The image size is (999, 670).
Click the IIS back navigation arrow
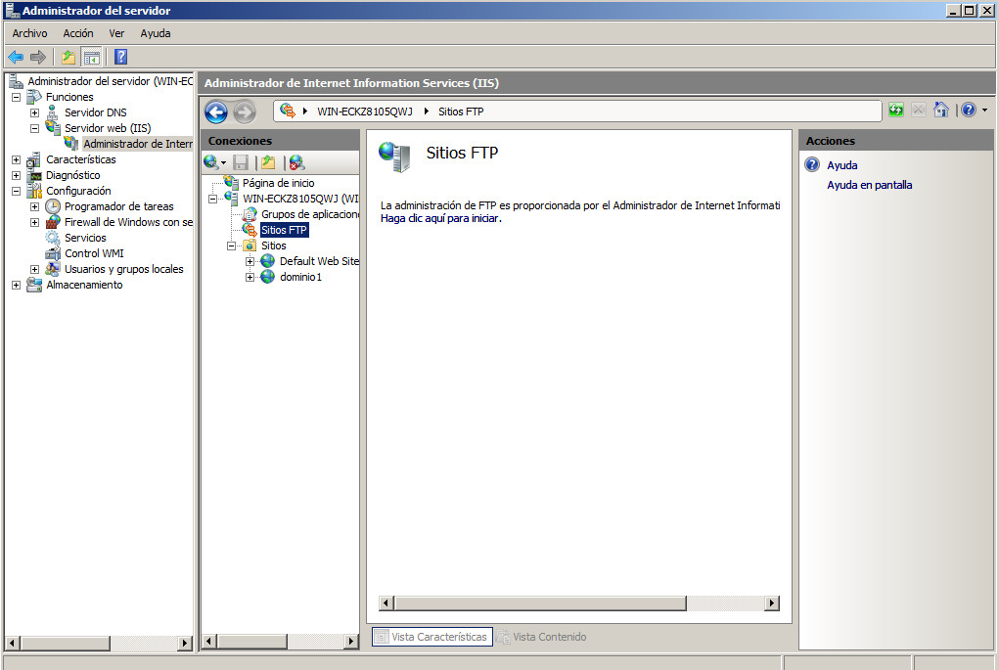coord(215,112)
